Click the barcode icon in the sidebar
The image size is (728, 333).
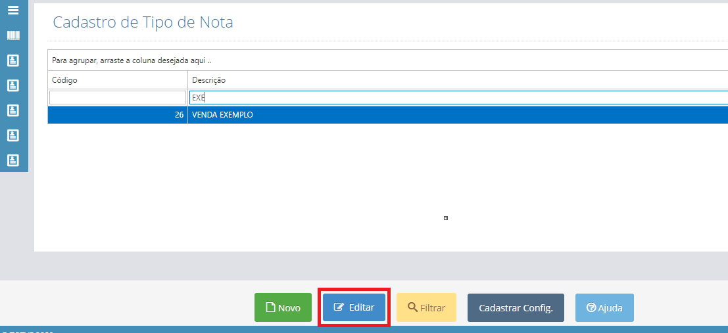(13, 35)
